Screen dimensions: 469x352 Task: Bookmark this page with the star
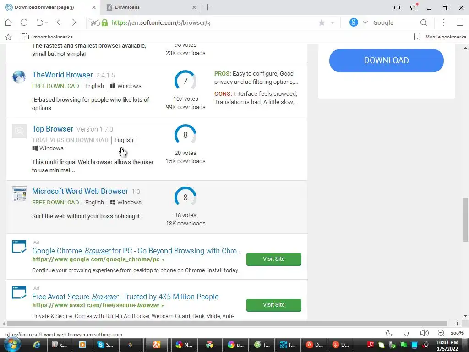pos(322,22)
